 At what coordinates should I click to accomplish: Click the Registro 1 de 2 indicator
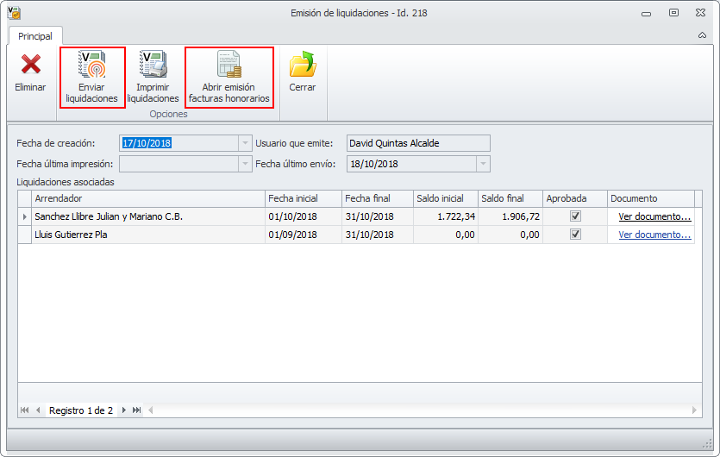pyautogui.click(x=81, y=410)
